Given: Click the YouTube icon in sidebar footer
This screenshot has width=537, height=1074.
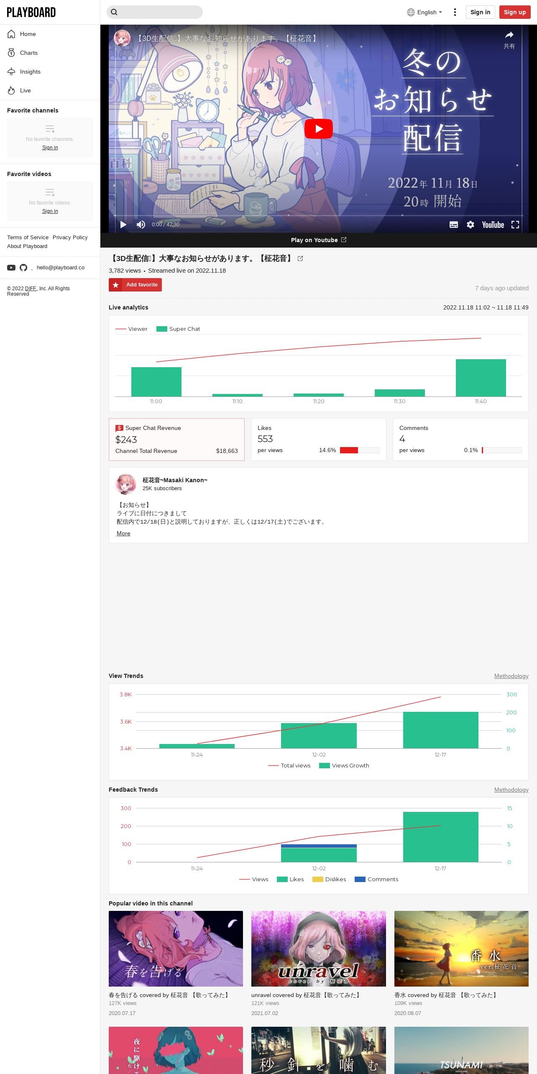Looking at the screenshot, I should (x=11, y=268).
